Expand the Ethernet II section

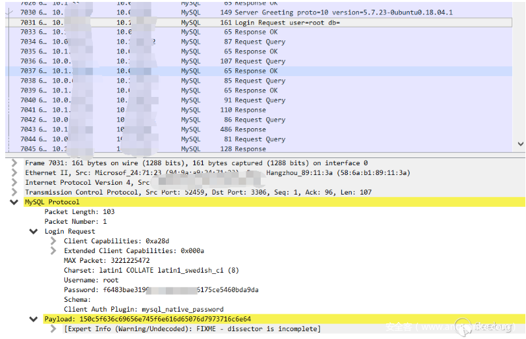pyautogui.click(x=14, y=172)
